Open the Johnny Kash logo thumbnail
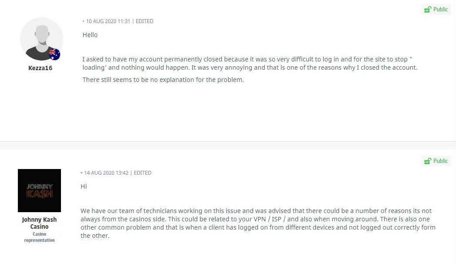 point(39,190)
